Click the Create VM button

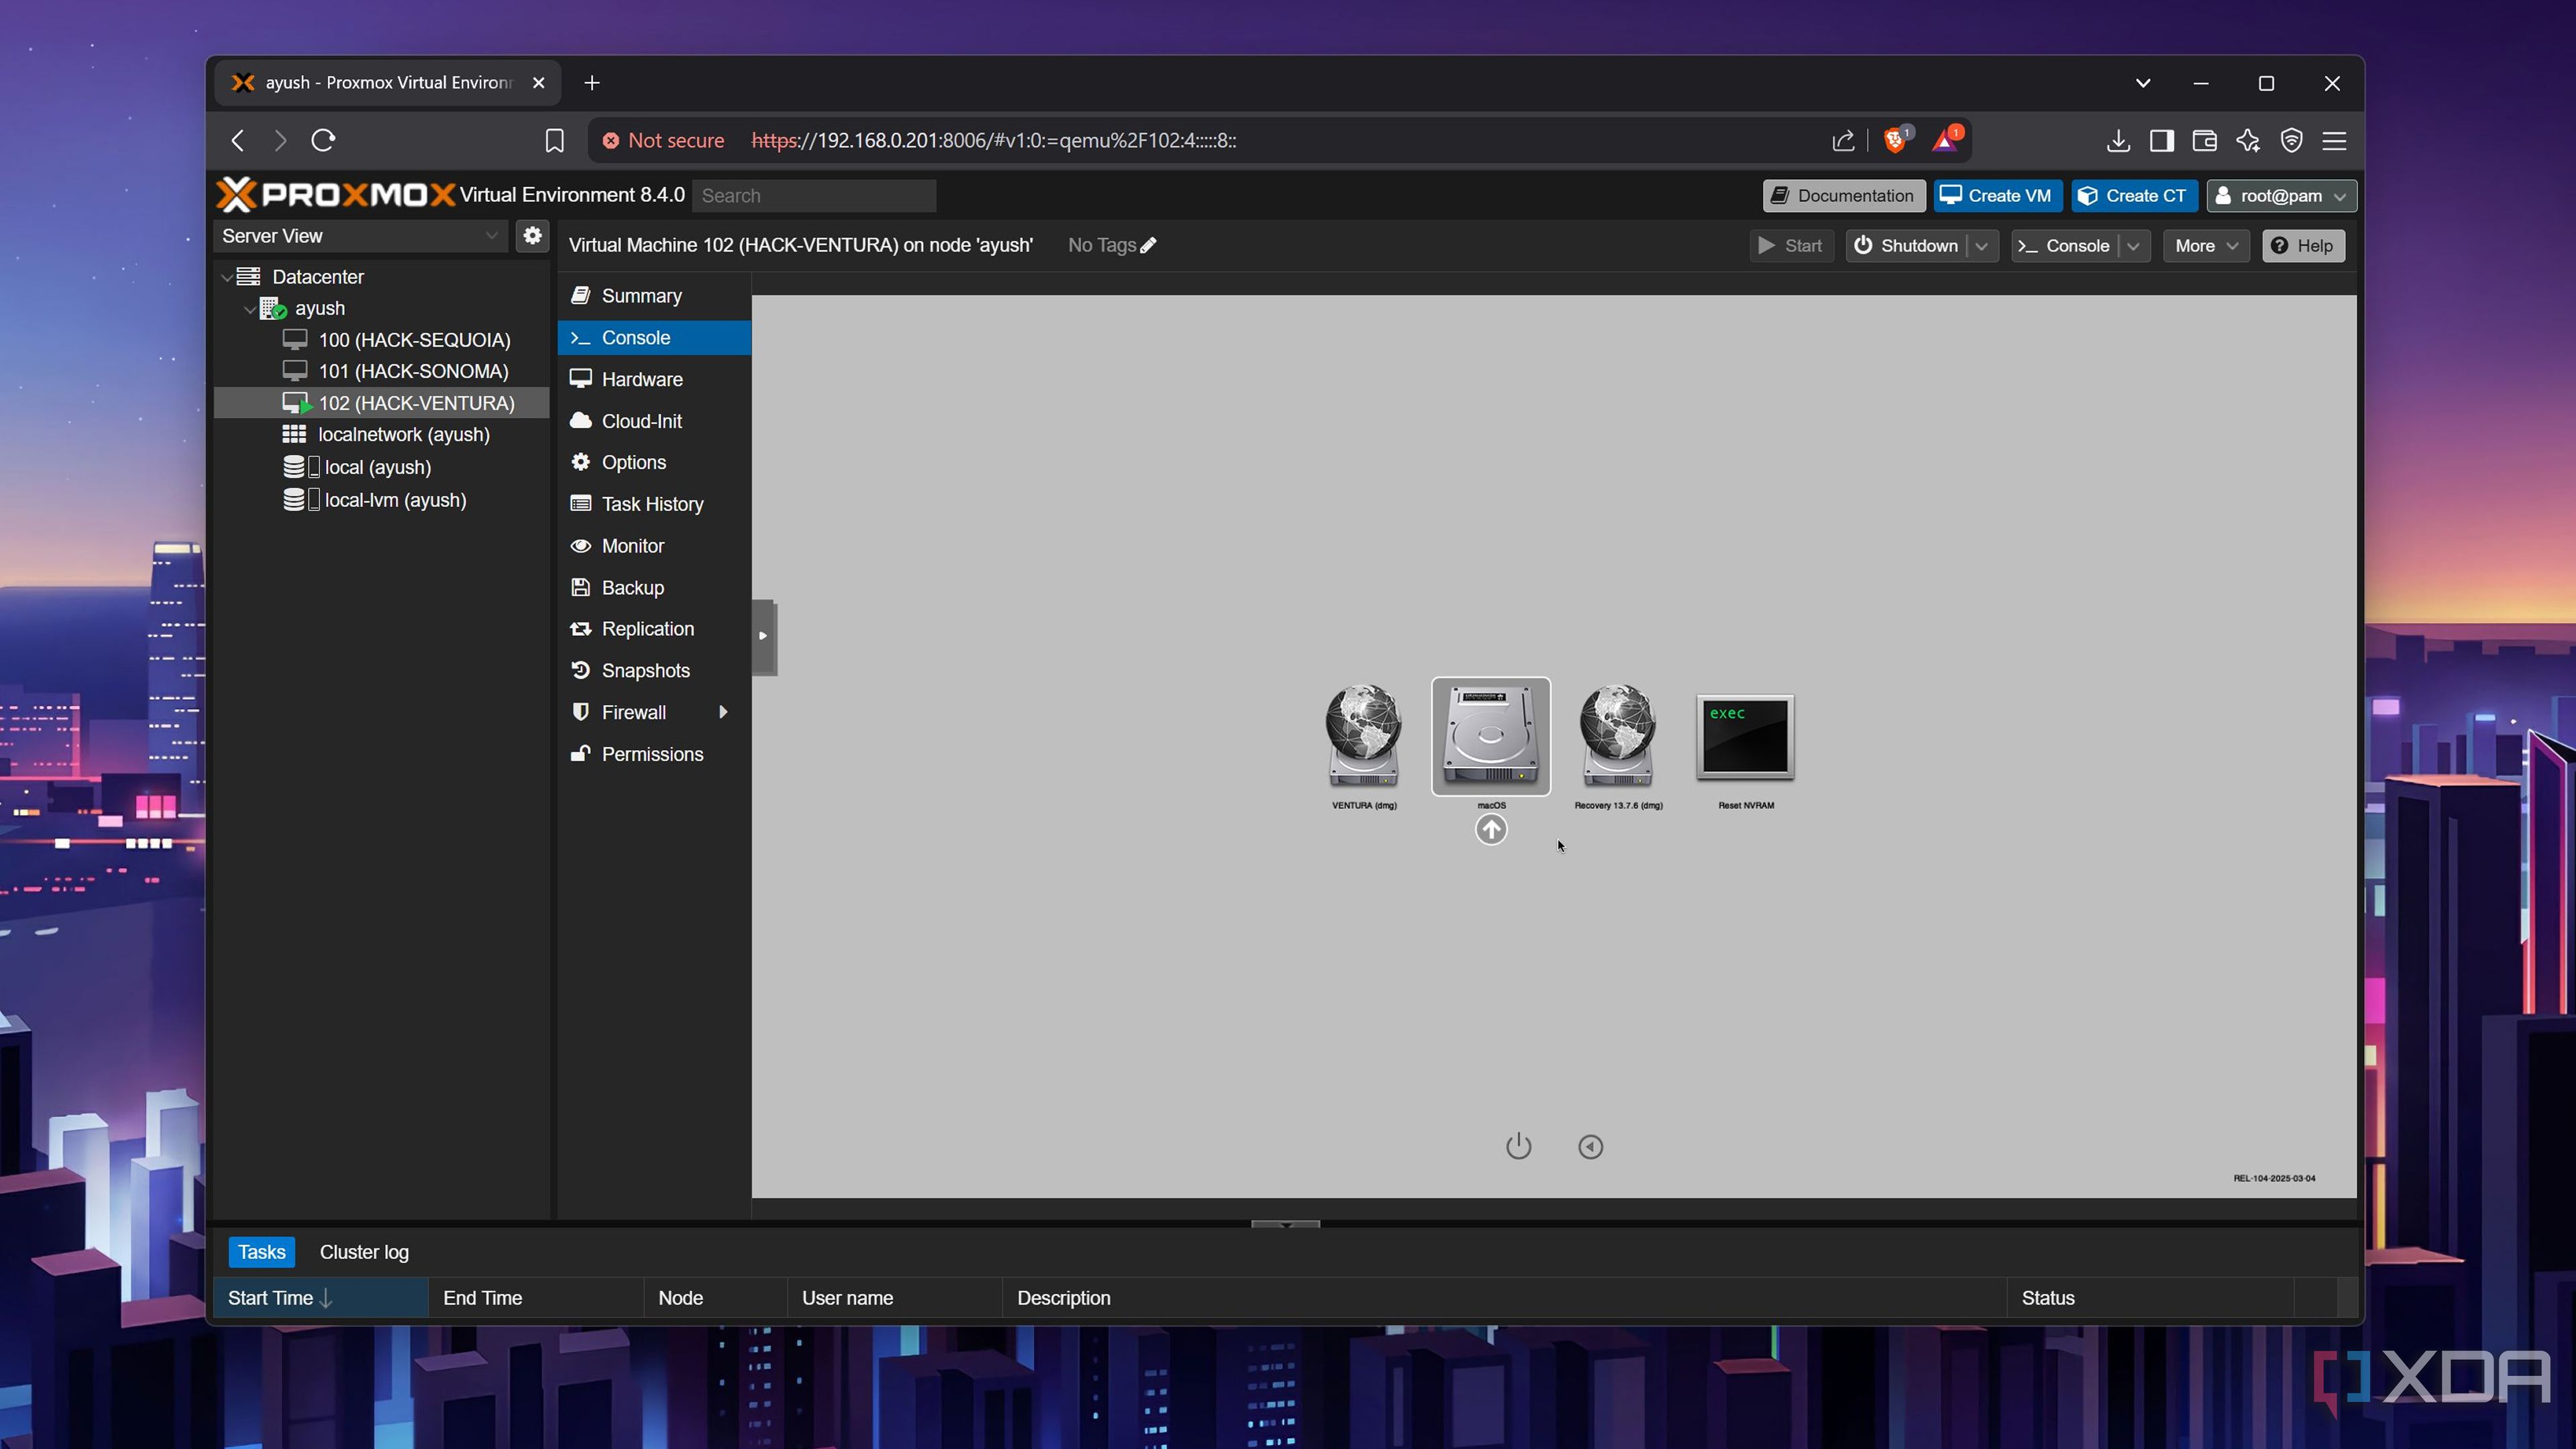[1997, 196]
